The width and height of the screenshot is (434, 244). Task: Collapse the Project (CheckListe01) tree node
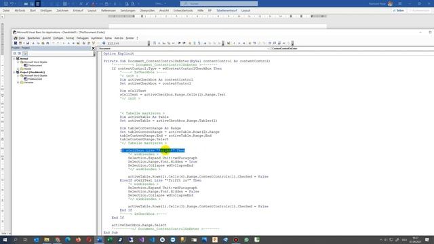[x=14, y=73]
